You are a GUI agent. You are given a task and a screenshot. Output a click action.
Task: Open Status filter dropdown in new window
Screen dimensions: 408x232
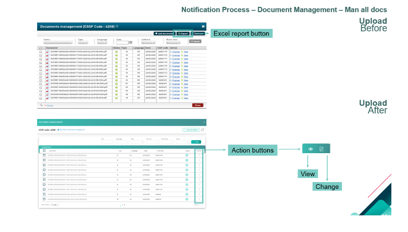tap(182, 142)
